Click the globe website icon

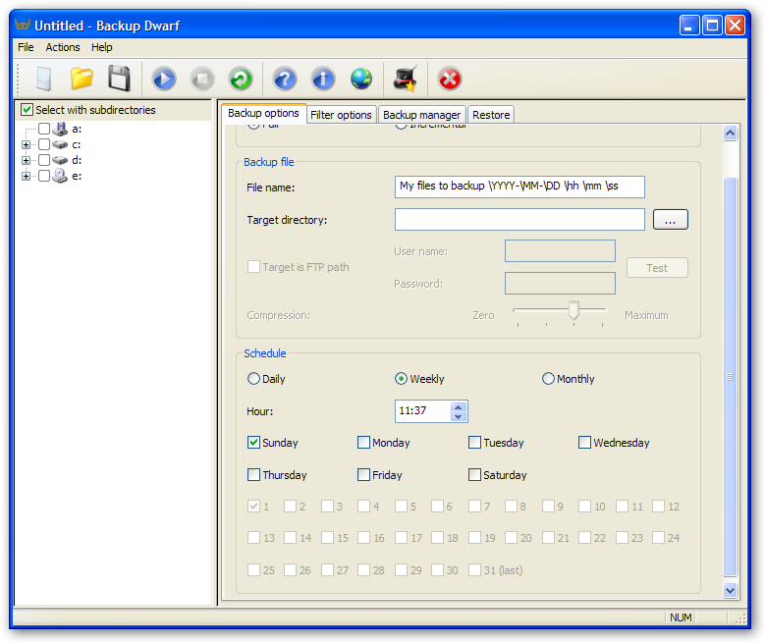pos(361,79)
